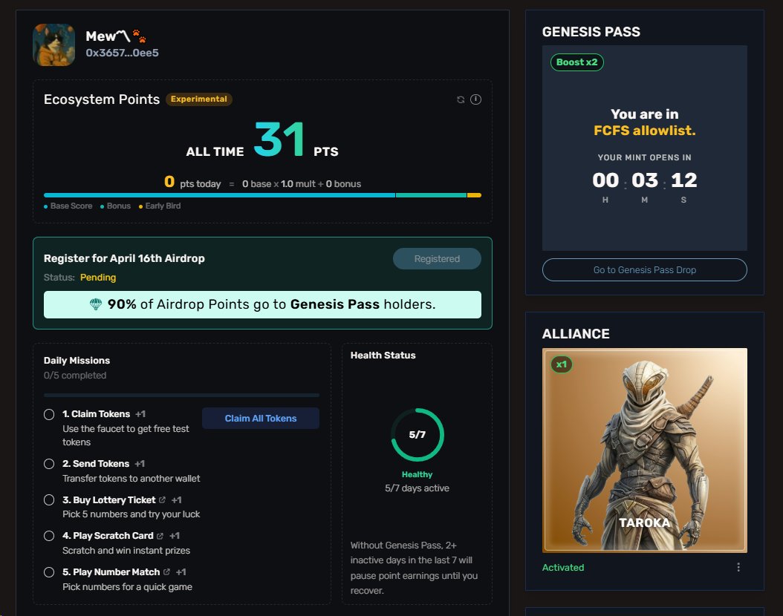Select the TAROKA alliance card thumbnail
The width and height of the screenshot is (783, 616).
click(x=644, y=449)
